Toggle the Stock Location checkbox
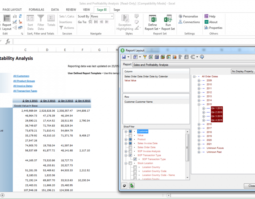 click(130, 163)
